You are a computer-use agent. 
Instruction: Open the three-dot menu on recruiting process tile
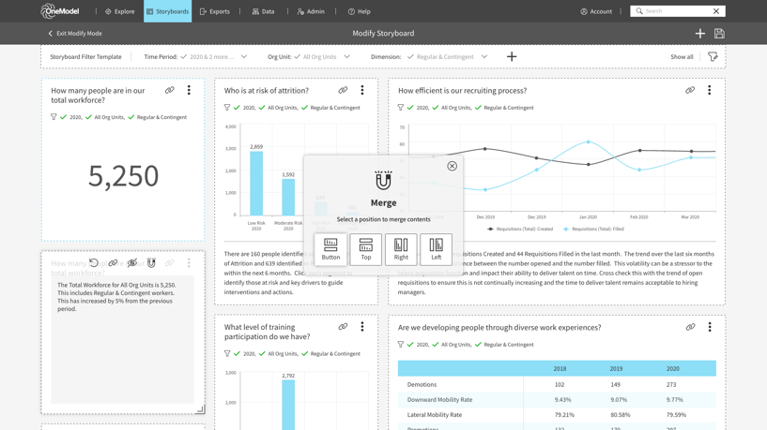tap(710, 90)
